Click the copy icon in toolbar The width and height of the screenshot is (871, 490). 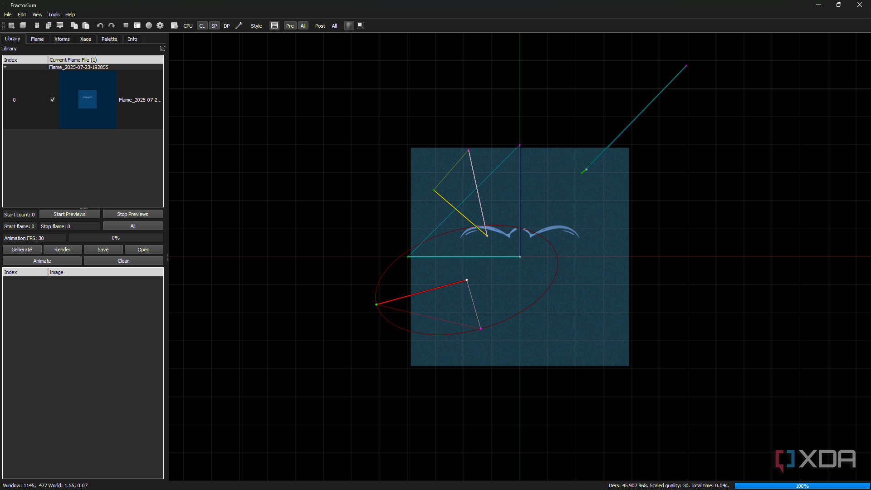pos(74,25)
